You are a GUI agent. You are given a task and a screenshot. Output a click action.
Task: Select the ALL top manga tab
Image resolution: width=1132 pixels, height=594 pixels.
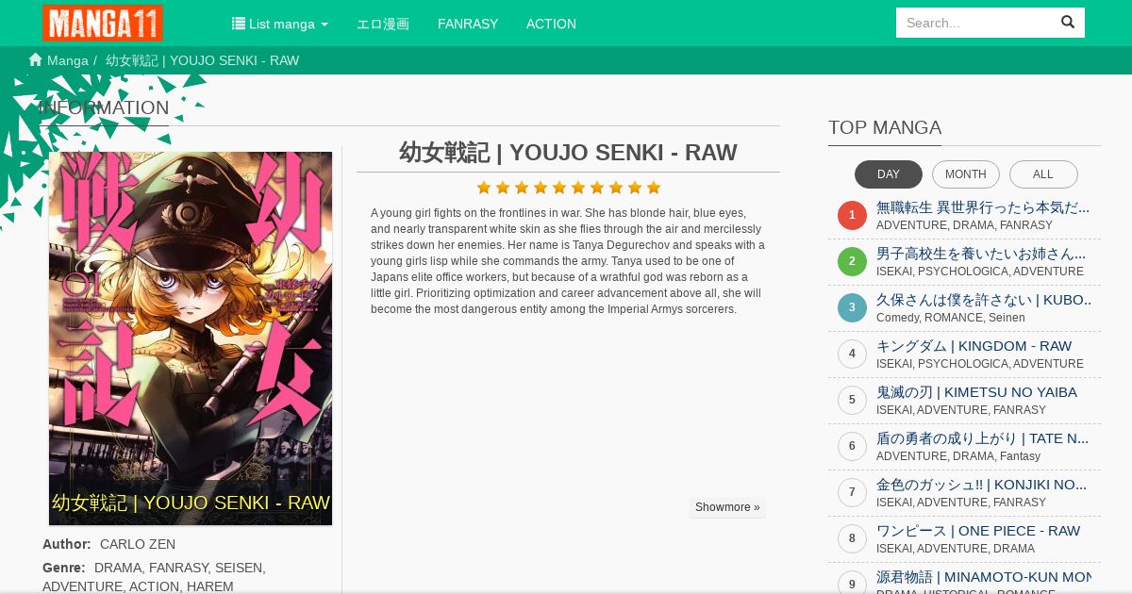coord(1043,174)
